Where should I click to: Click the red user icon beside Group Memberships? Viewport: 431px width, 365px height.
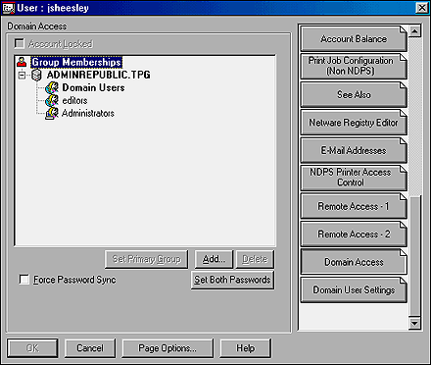click(x=22, y=62)
